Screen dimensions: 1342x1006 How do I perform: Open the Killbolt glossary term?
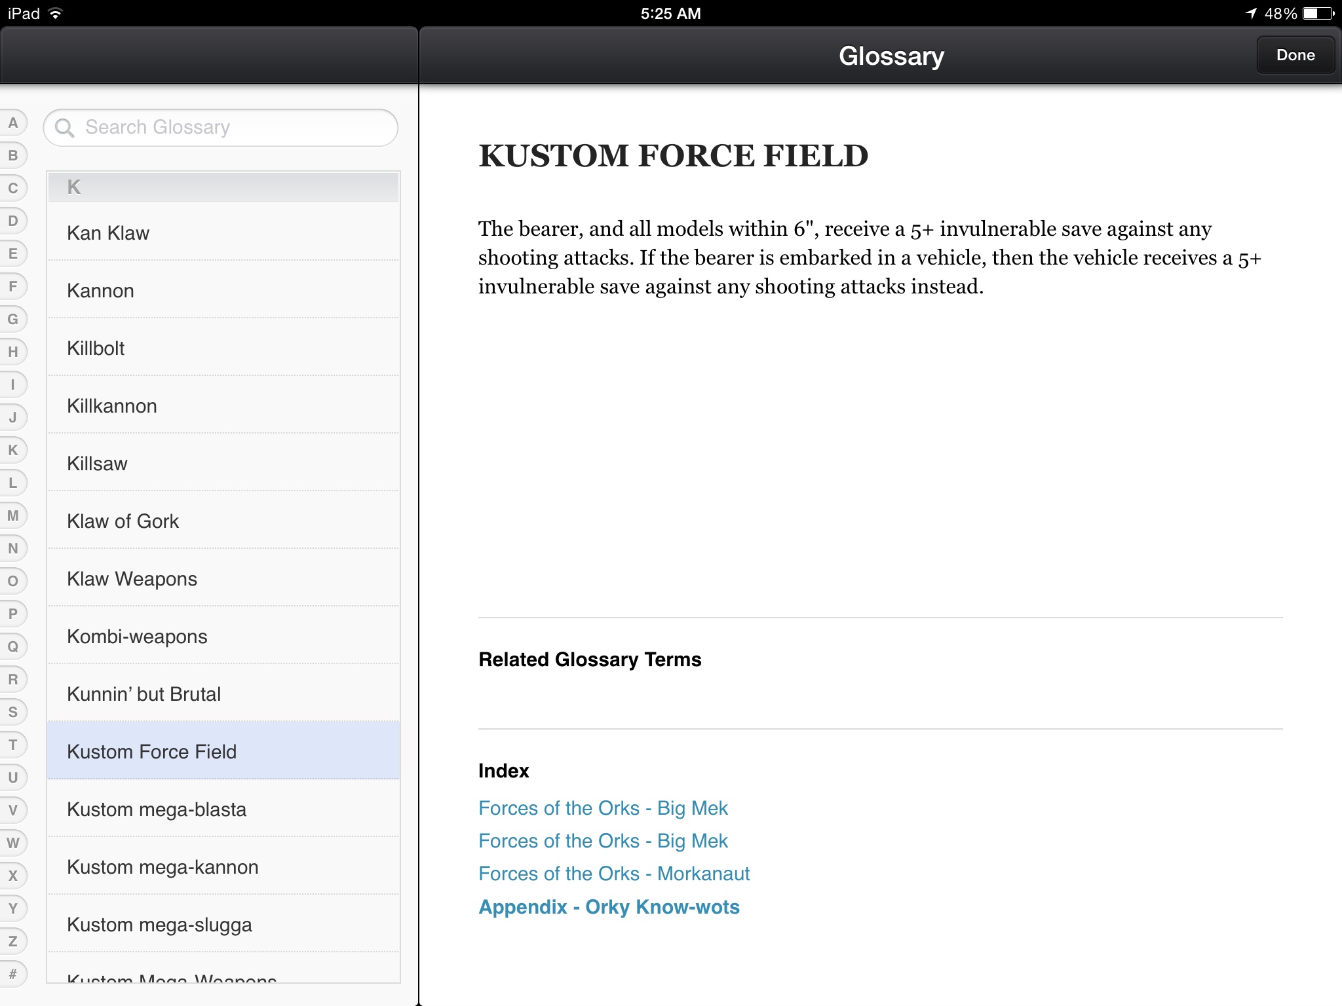point(223,348)
